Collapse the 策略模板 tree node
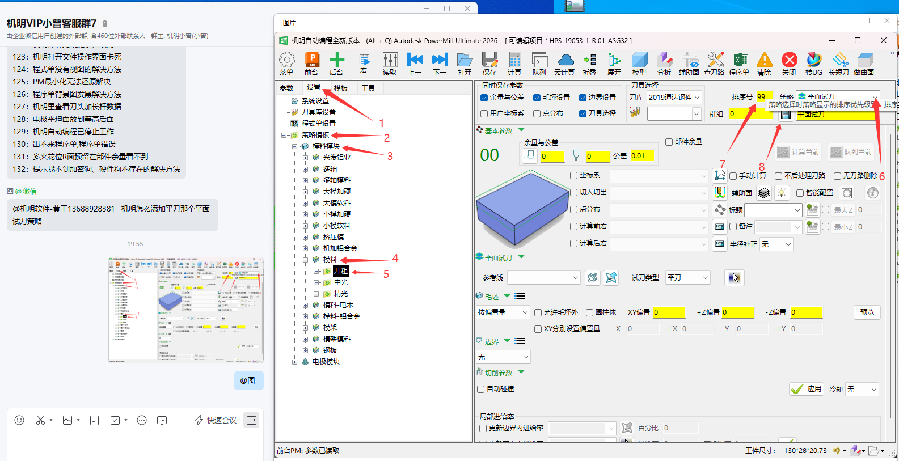899x461 pixels. [x=284, y=136]
